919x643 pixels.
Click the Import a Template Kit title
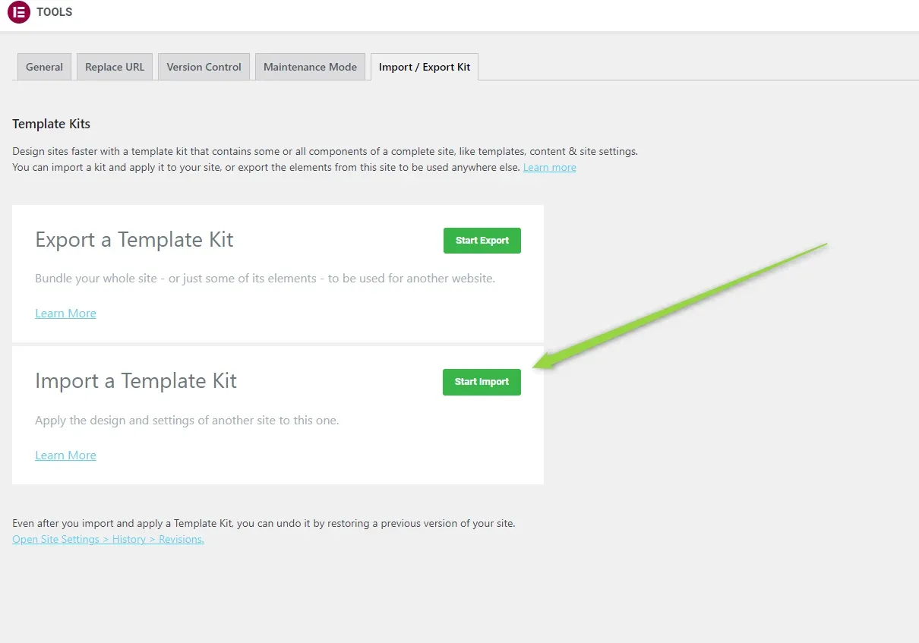(136, 381)
